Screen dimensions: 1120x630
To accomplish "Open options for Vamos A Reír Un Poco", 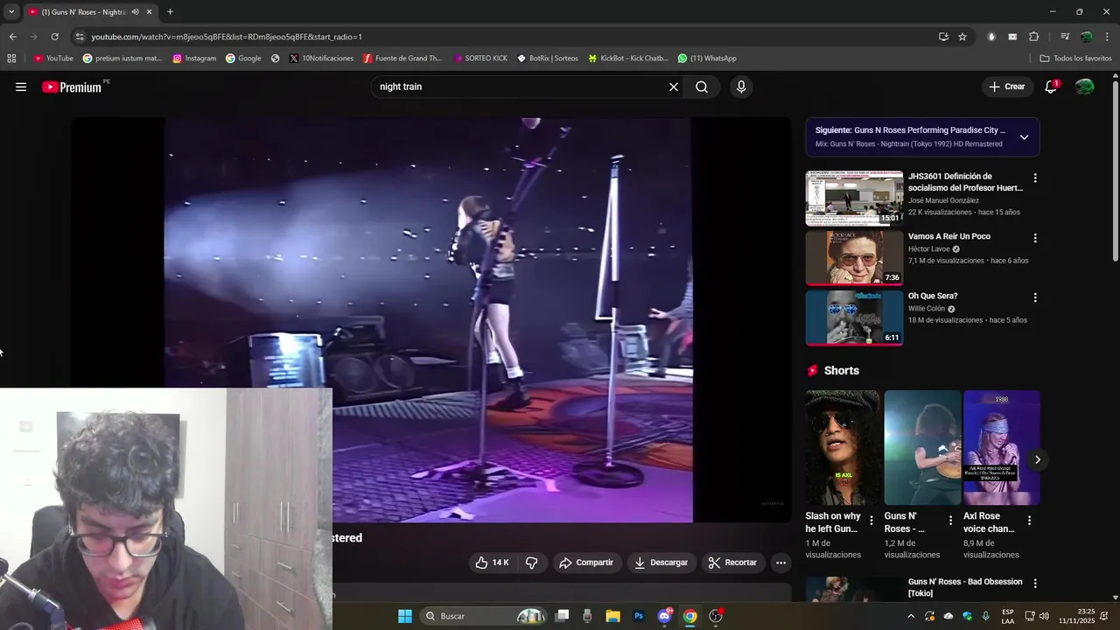I will coord(1035,238).
